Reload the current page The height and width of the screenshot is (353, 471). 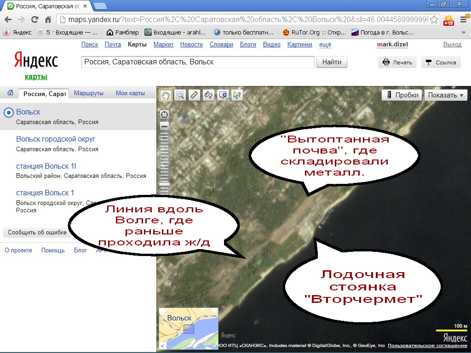tap(34, 20)
